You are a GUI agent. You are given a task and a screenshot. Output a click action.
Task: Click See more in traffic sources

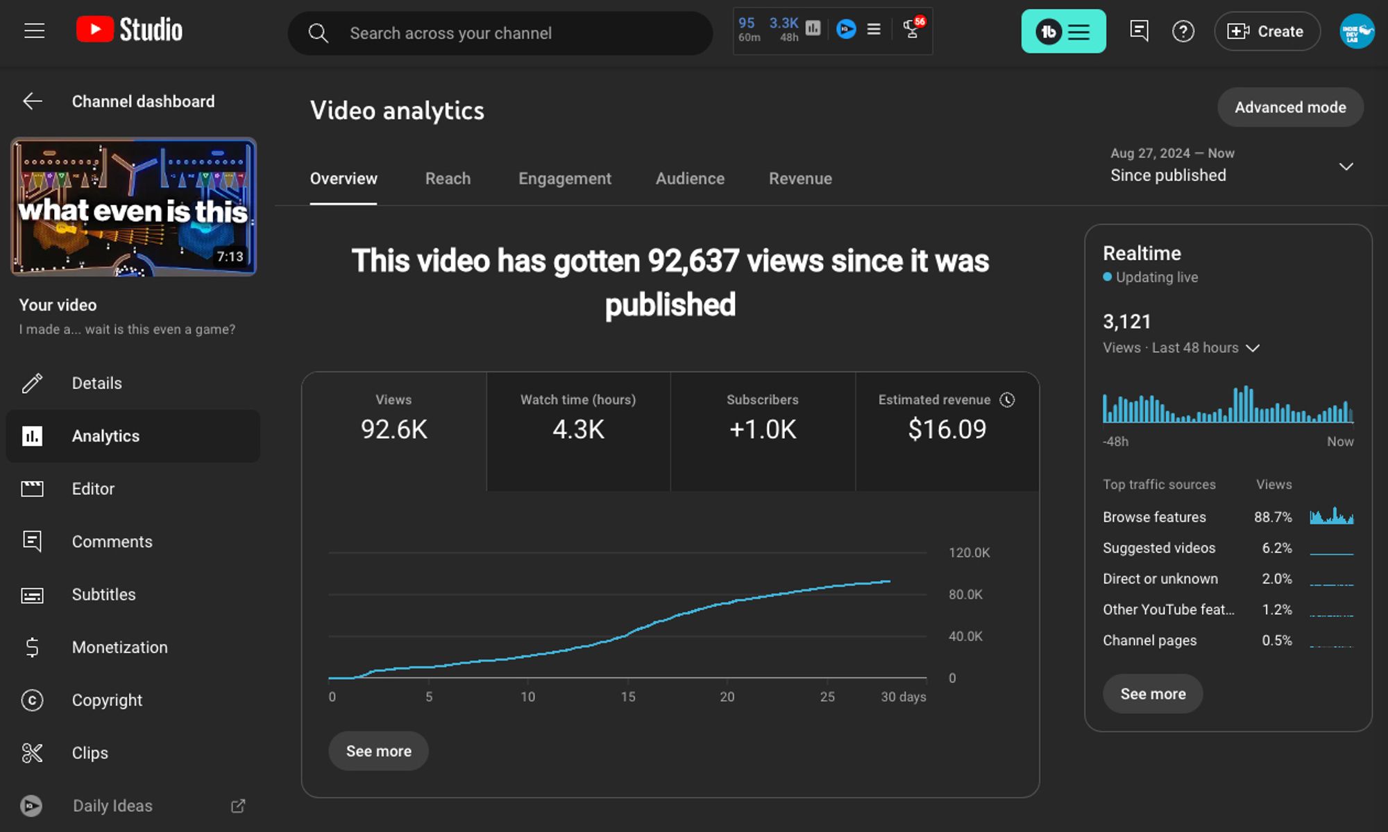[1153, 693]
